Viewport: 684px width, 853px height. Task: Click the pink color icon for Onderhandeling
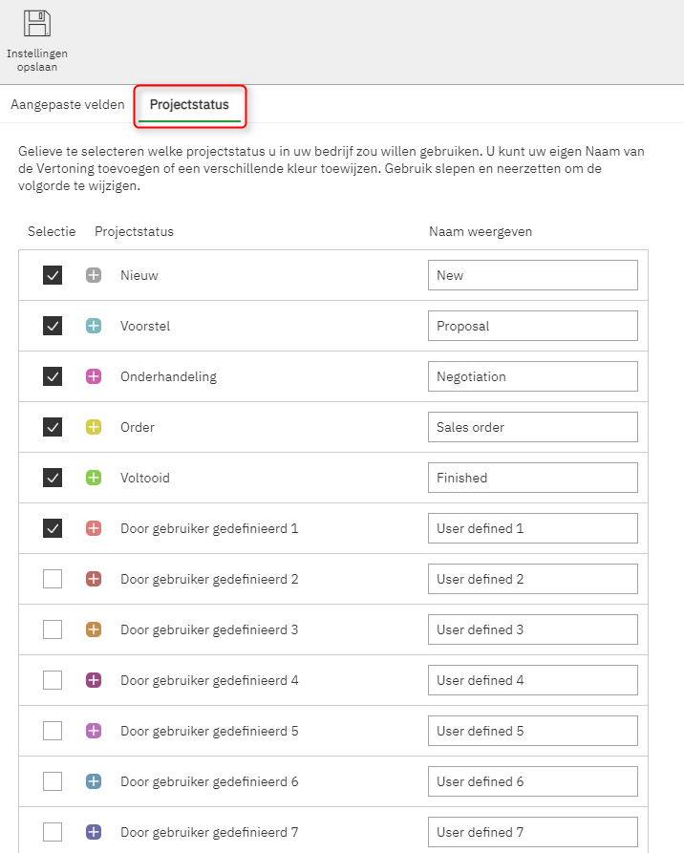pyautogui.click(x=94, y=376)
